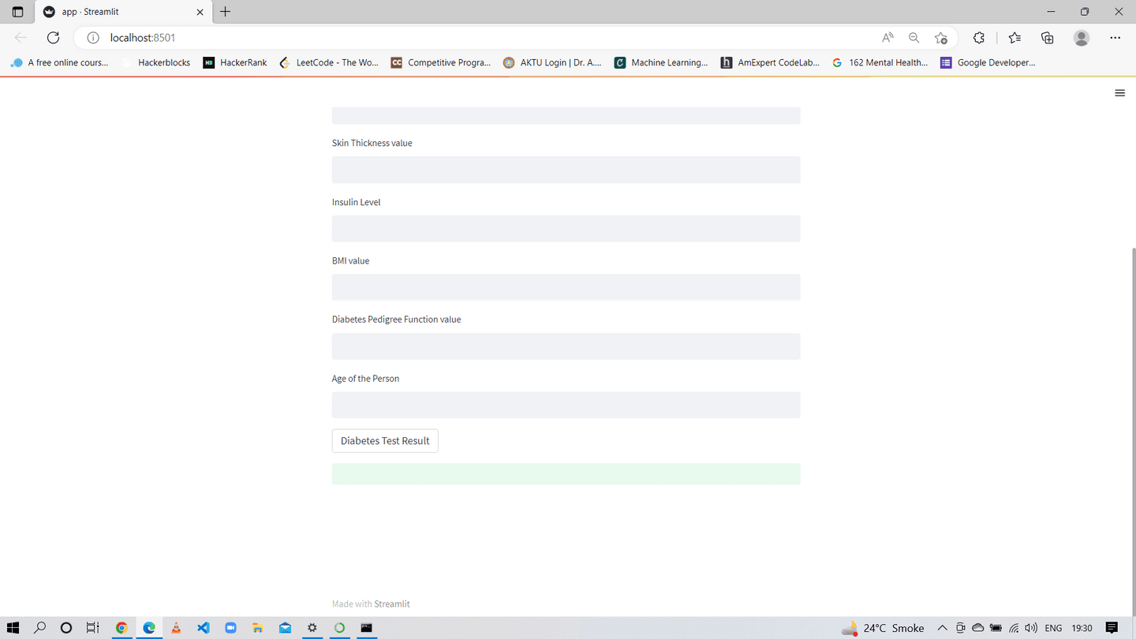Viewport: 1136px width, 639px height.
Task: Open Wi-Fi network tray icon
Action: (x=1014, y=628)
